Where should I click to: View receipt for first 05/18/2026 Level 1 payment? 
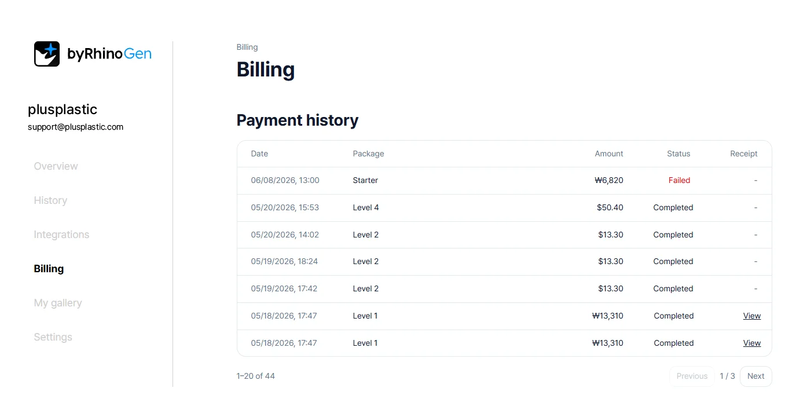(751, 316)
